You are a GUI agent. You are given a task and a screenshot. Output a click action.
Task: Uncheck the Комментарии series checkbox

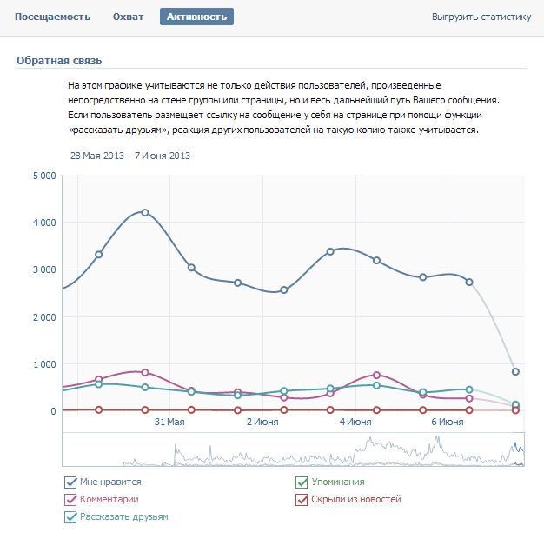[70, 499]
